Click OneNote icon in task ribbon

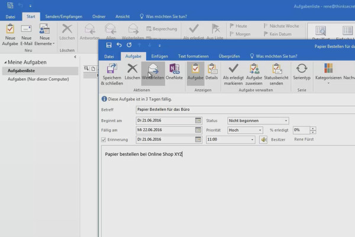point(174,72)
